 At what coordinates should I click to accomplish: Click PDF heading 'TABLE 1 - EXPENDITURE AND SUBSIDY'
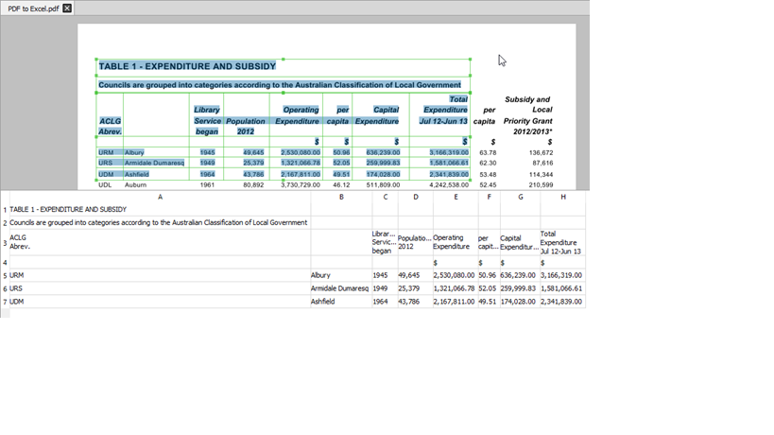tap(187, 66)
